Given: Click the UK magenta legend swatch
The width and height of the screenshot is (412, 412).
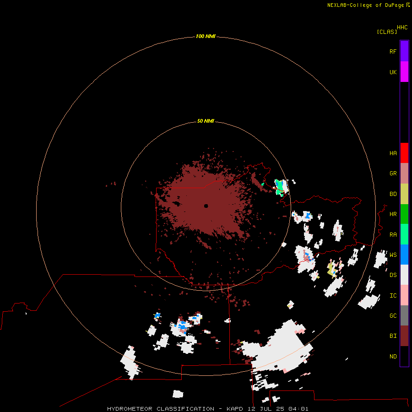Looking at the screenshot, I should [404, 72].
